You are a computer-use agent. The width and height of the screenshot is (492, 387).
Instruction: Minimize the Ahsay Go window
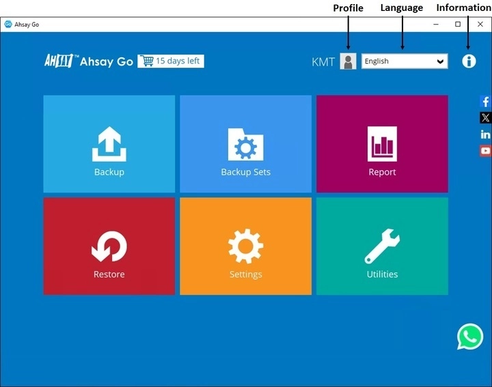point(436,24)
